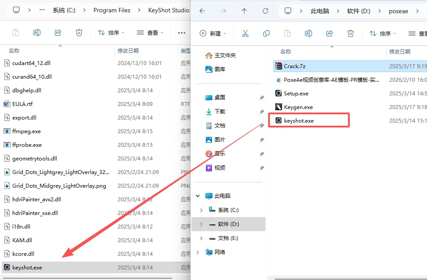Open 查看 view dropdown in left window
Screen dimensions: 427x280
pyautogui.click(x=150, y=33)
